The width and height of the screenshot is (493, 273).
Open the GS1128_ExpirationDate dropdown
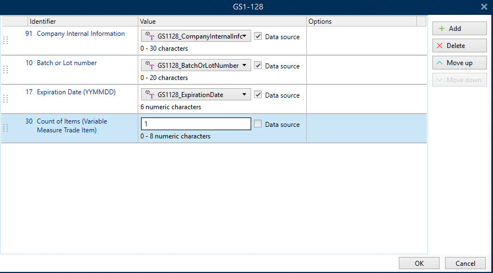244,95
